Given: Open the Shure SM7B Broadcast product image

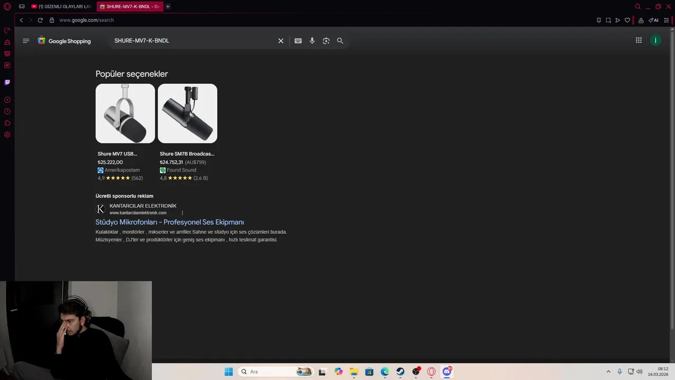Looking at the screenshot, I should tap(187, 113).
